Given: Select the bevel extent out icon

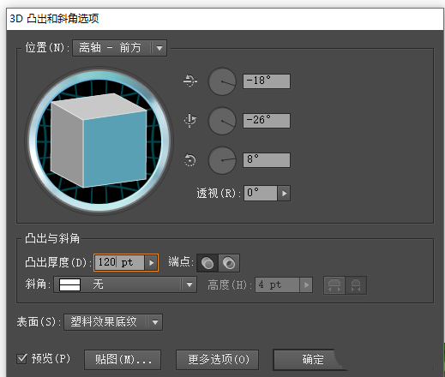Looking at the screenshot, I should pyautogui.click(x=334, y=285).
